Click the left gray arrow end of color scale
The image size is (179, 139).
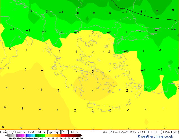tap(6, 136)
